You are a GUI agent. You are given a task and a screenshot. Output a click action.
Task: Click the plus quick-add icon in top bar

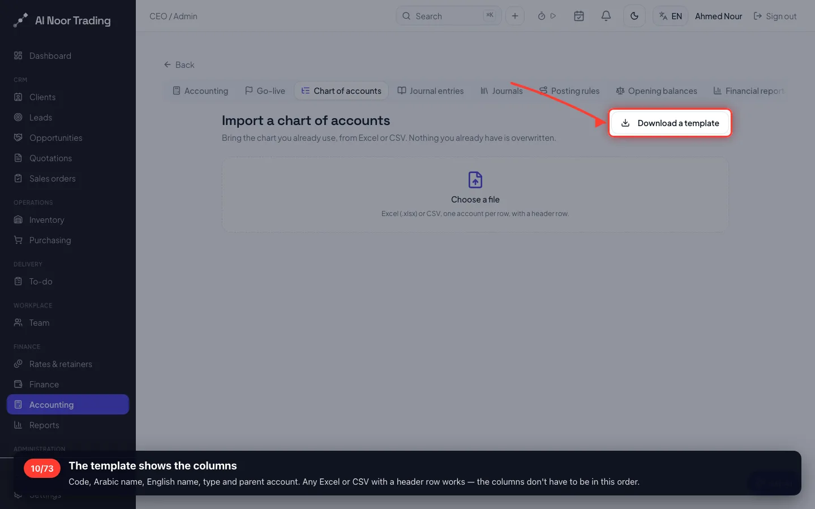514,16
